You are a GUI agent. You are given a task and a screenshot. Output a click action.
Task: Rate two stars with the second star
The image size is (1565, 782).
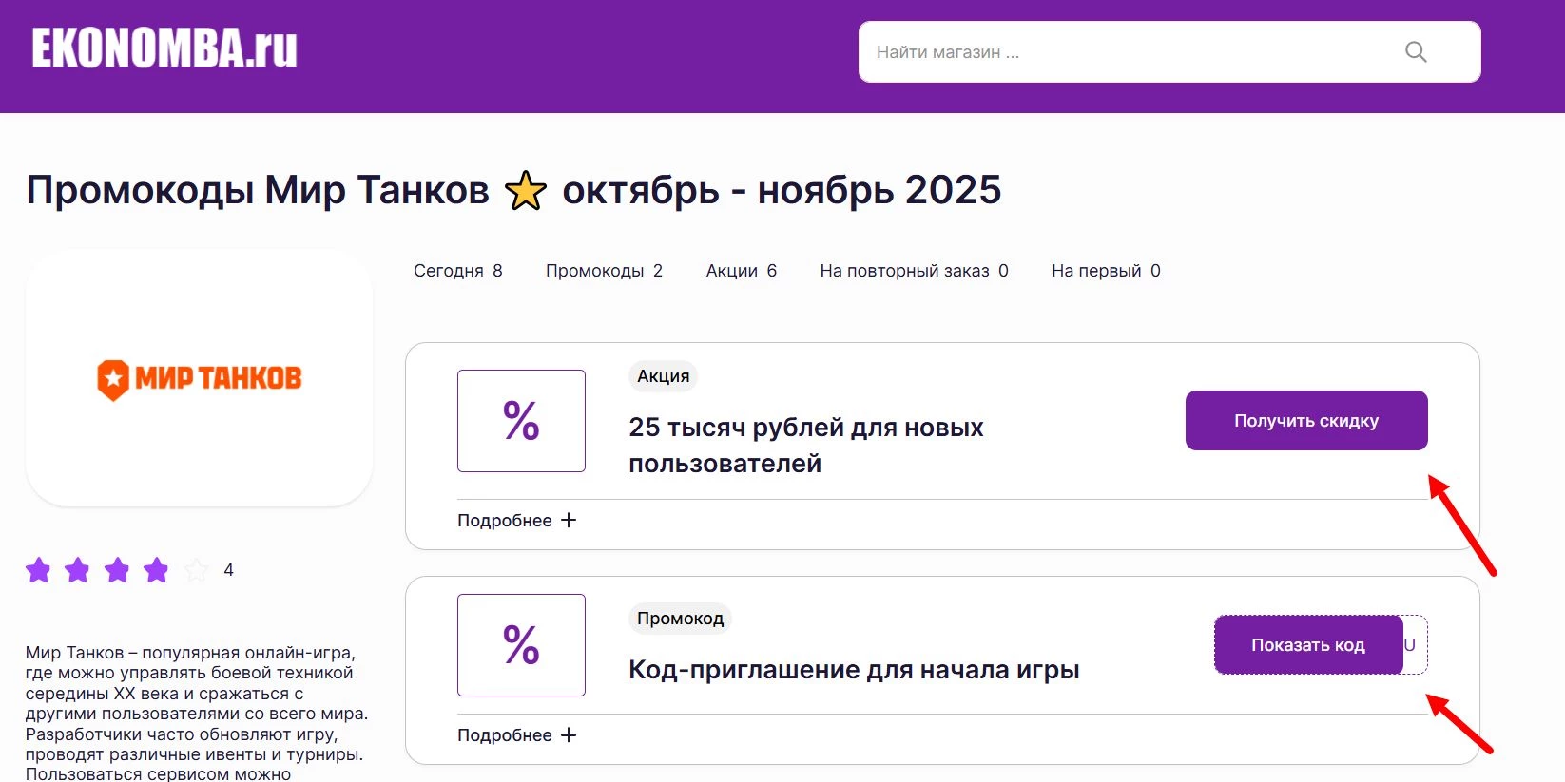(x=77, y=570)
